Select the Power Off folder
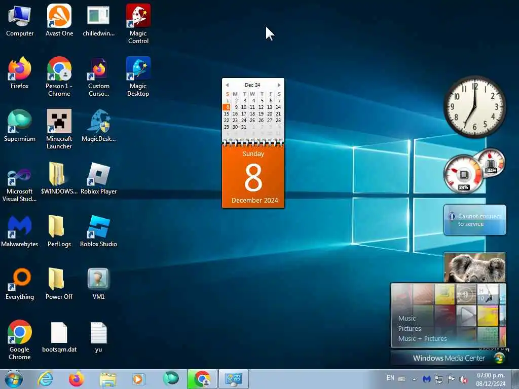Screen dimensions: 519x389 tap(59, 284)
